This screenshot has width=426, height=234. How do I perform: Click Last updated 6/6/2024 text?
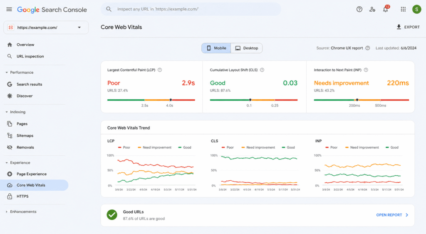click(396, 48)
